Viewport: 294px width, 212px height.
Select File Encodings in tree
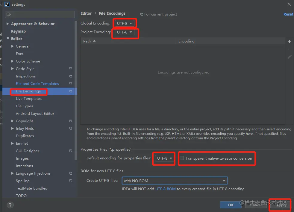click(28, 91)
